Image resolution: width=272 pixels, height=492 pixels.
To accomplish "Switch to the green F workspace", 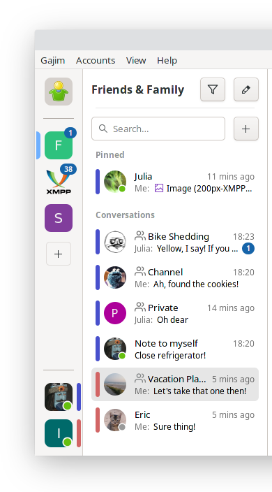I will tap(59, 145).
